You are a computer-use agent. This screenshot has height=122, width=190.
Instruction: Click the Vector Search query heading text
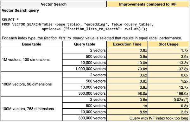[x=20, y=10]
